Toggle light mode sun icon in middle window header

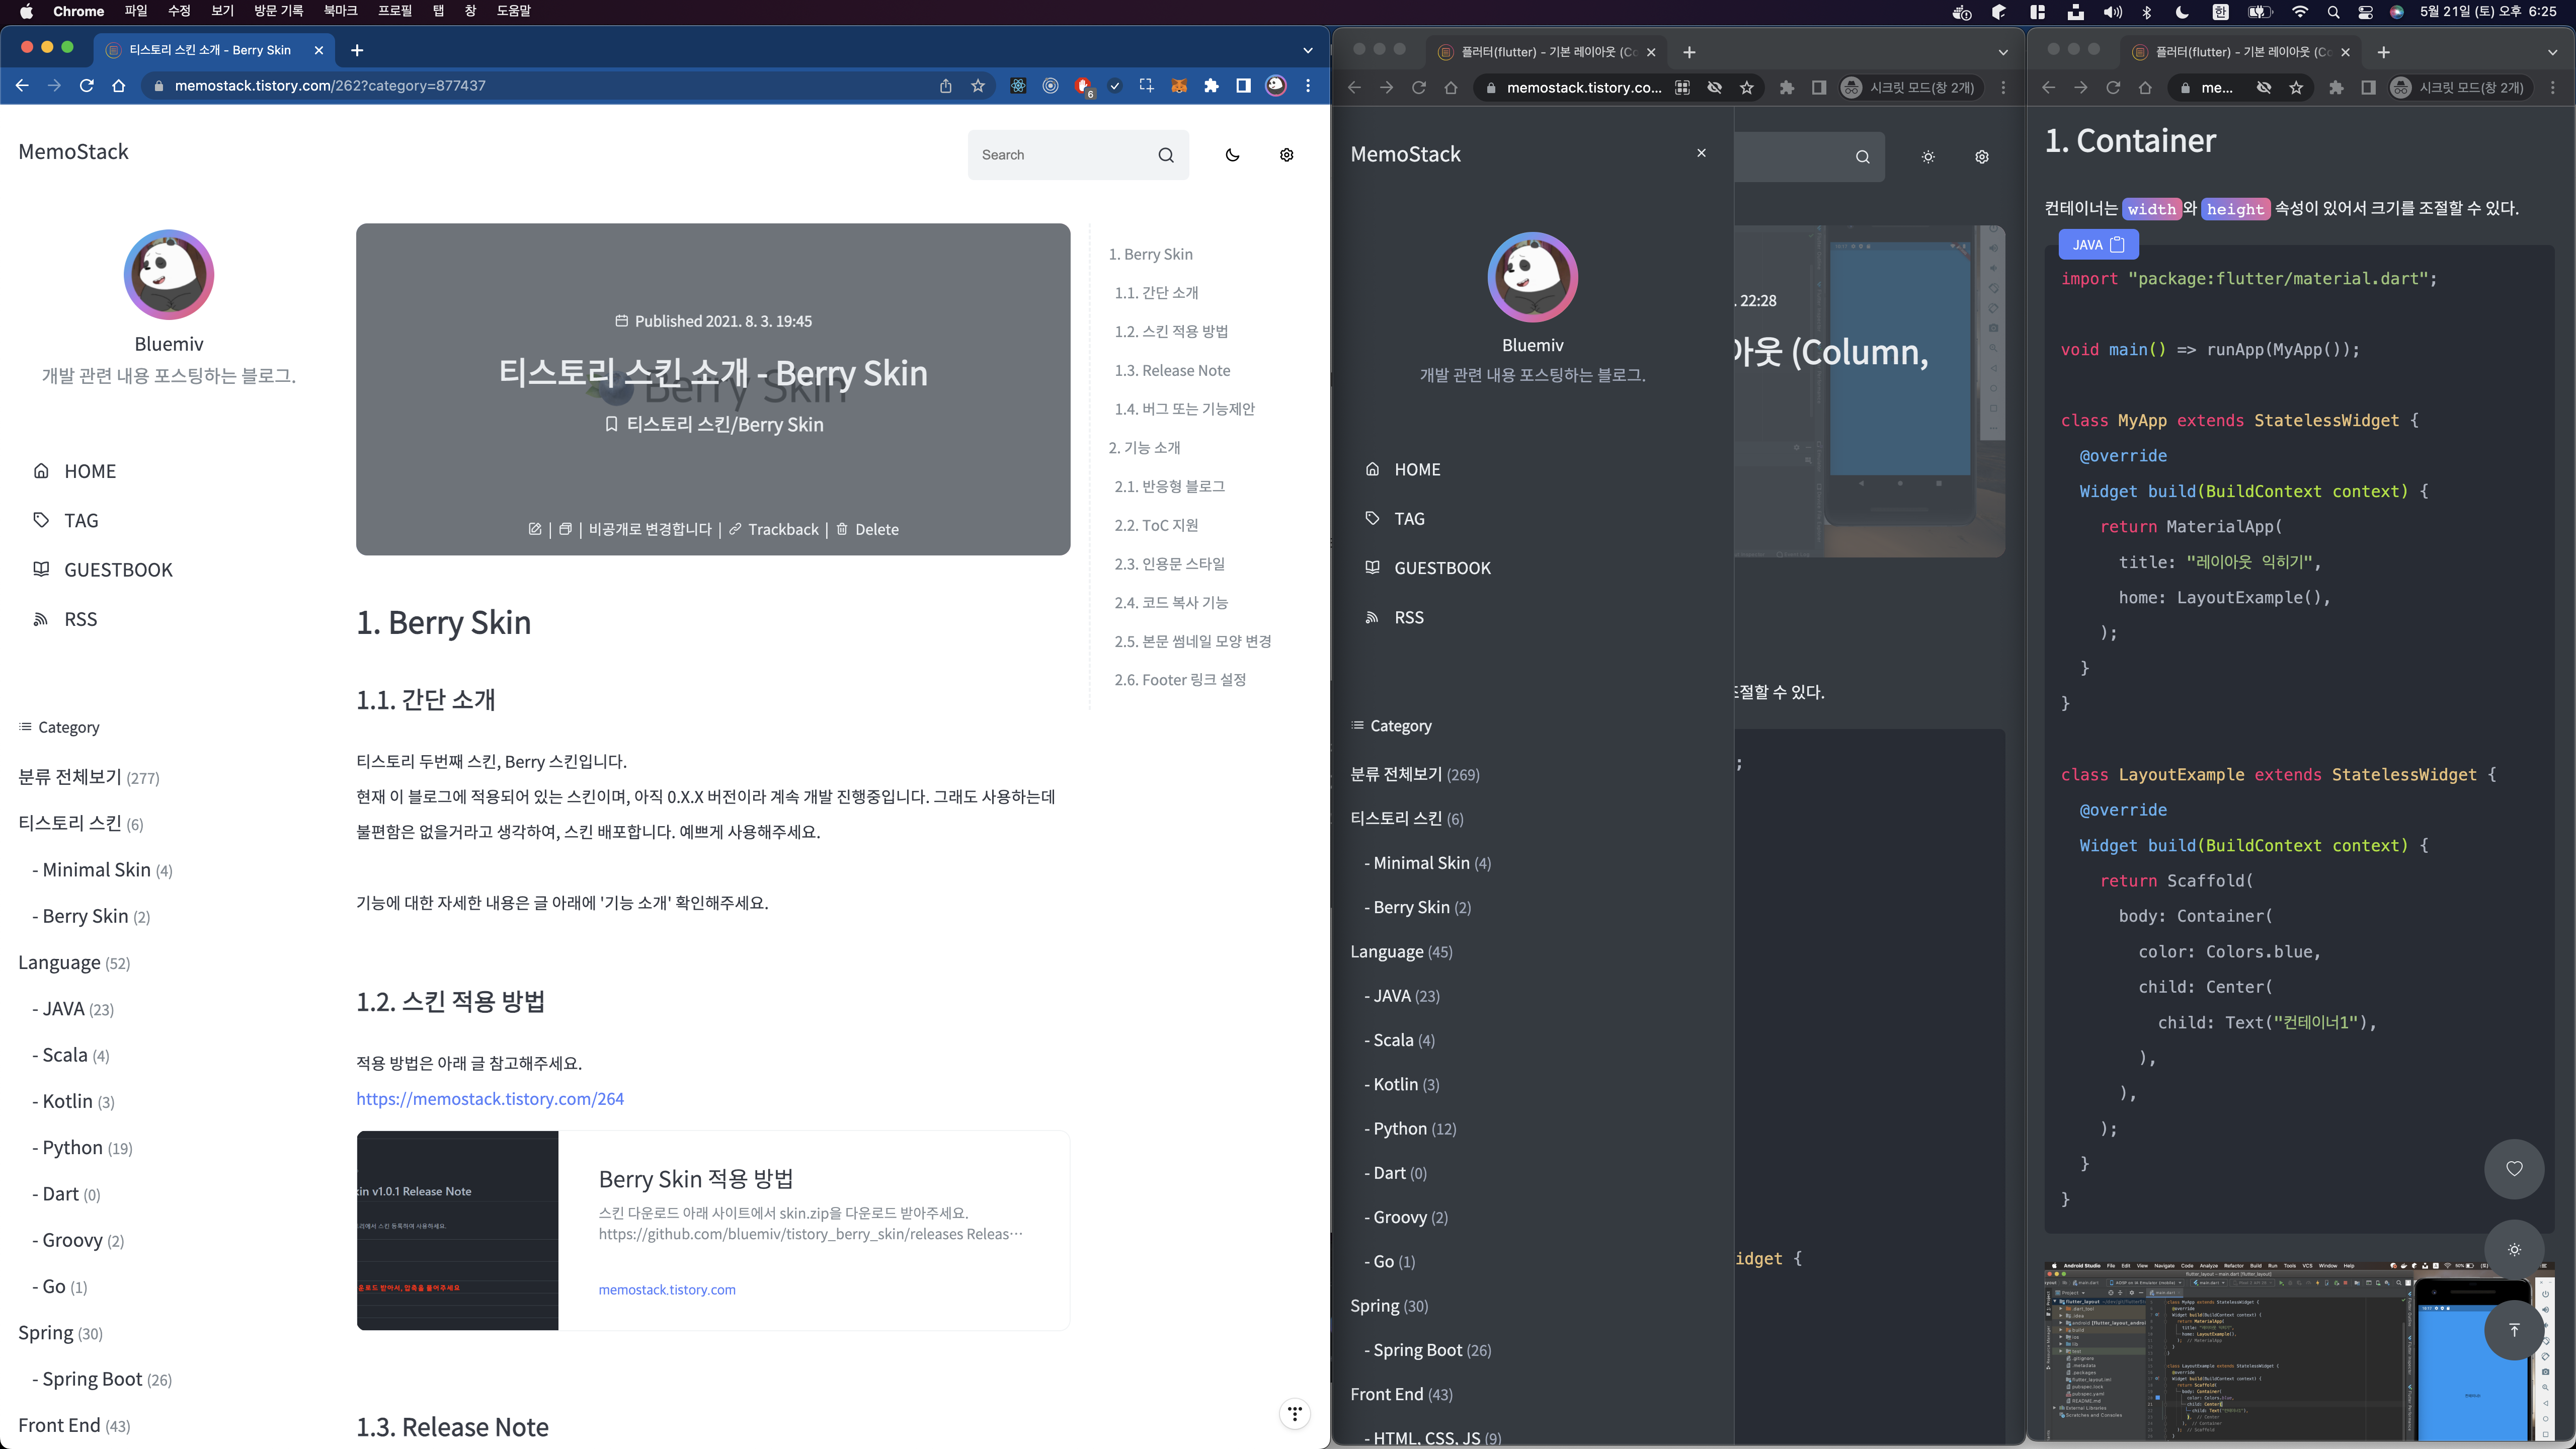(1928, 157)
